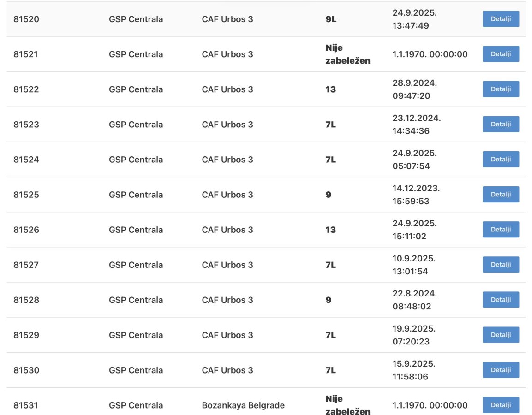
Task: Click line 13 in row 81526
Action: (330, 230)
